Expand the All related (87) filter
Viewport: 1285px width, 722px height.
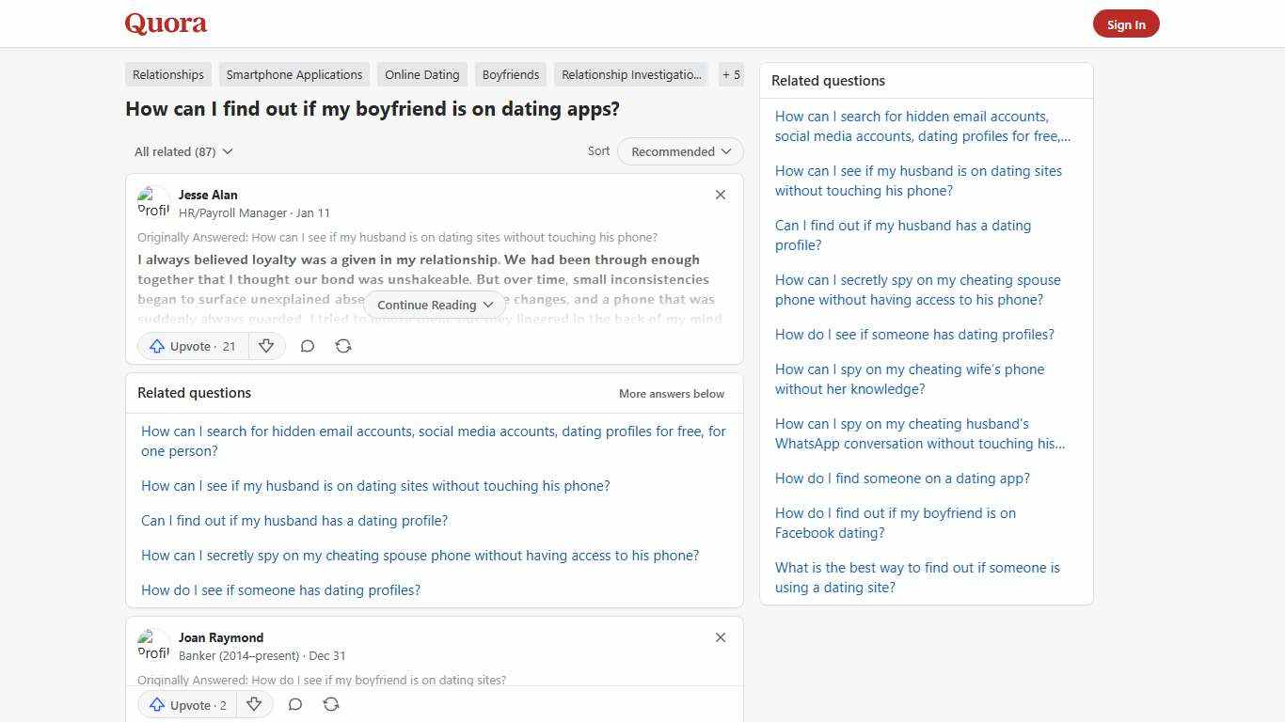click(x=183, y=151)
